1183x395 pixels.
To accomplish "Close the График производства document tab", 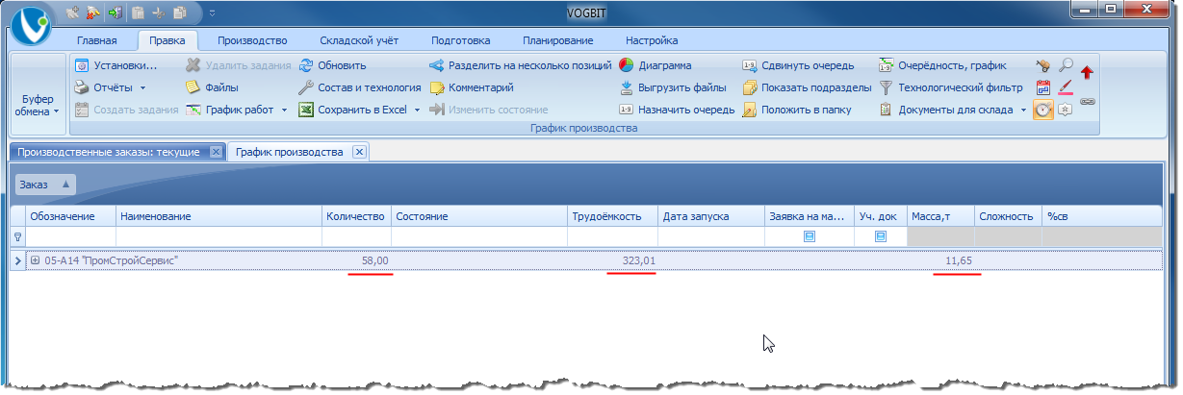I will click(359, 152).
